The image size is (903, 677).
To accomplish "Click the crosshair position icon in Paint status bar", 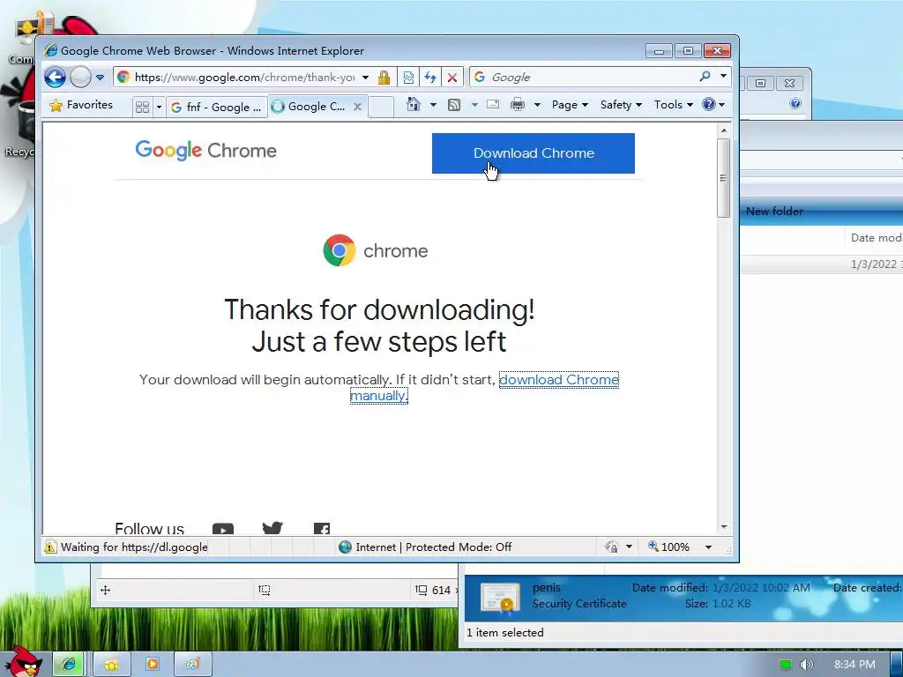I will point(106,590).
